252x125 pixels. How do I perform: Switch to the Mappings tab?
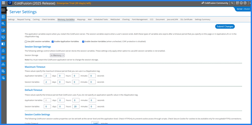(81, 19)
